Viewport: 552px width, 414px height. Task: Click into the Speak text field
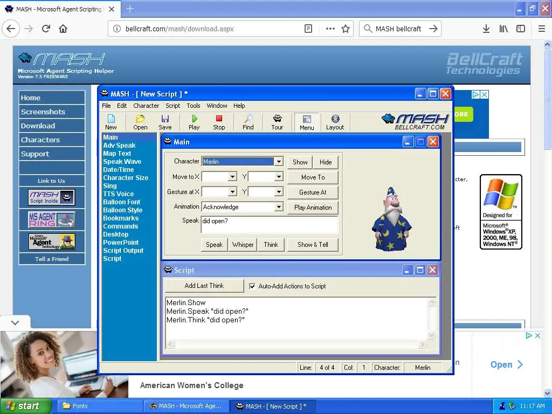(x=270, y=225)
